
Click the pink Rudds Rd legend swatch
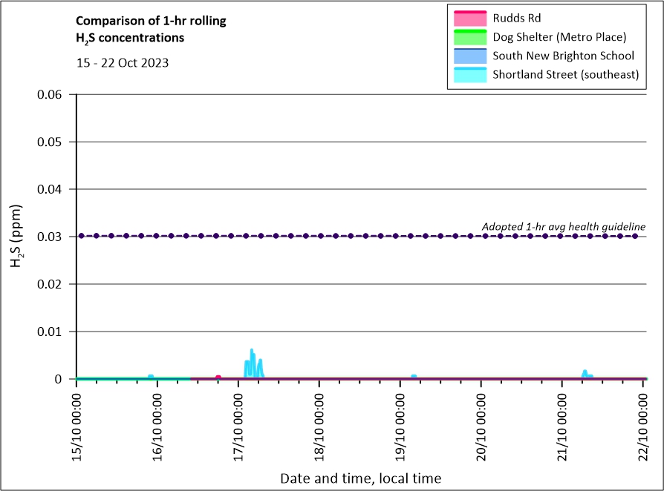coord(468,17)
